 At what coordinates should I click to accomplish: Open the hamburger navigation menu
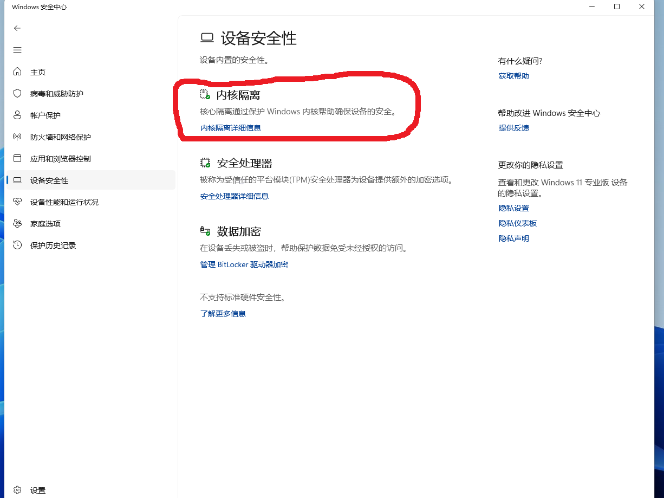click(17, 50)
